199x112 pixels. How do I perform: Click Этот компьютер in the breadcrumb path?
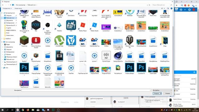tap(21, 5)
